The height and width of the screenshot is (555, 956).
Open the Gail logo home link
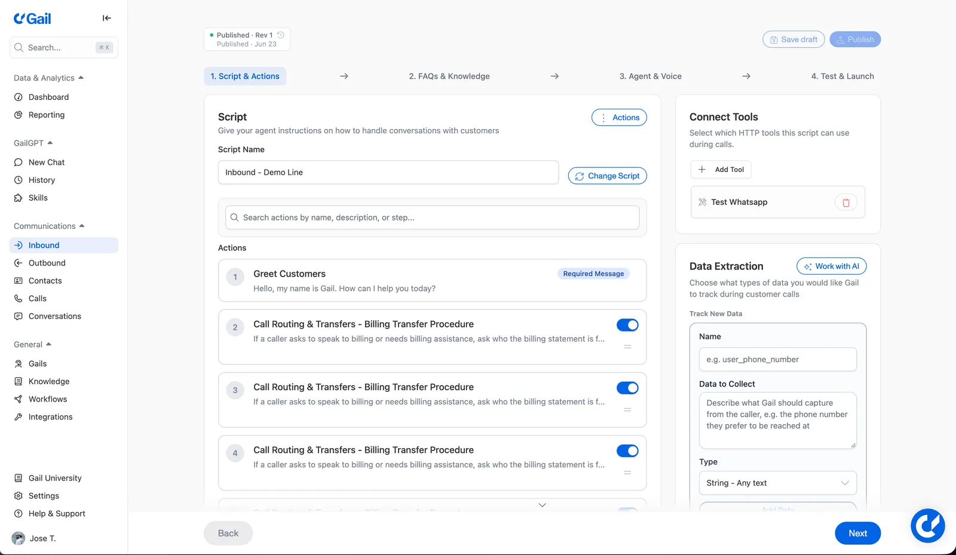point(32,19)
